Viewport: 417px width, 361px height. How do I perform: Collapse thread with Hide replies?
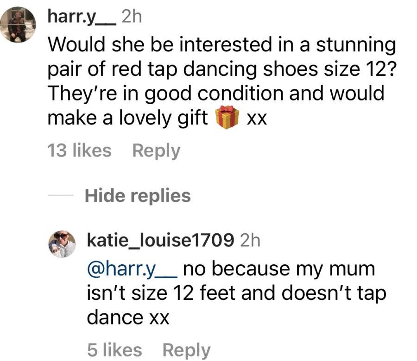pos(138,195)
